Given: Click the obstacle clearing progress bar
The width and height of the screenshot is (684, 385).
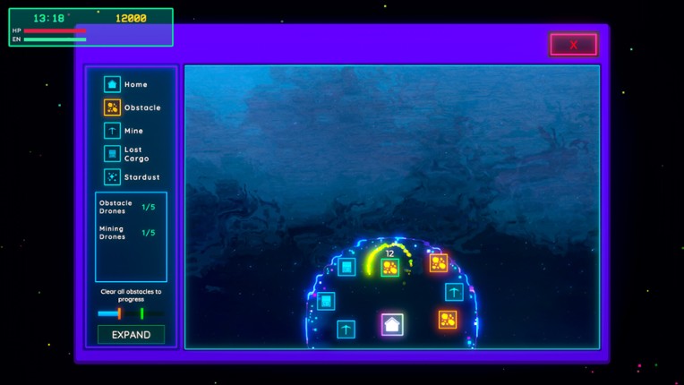Looking at the screenshot, I should [x=131, y=313].
